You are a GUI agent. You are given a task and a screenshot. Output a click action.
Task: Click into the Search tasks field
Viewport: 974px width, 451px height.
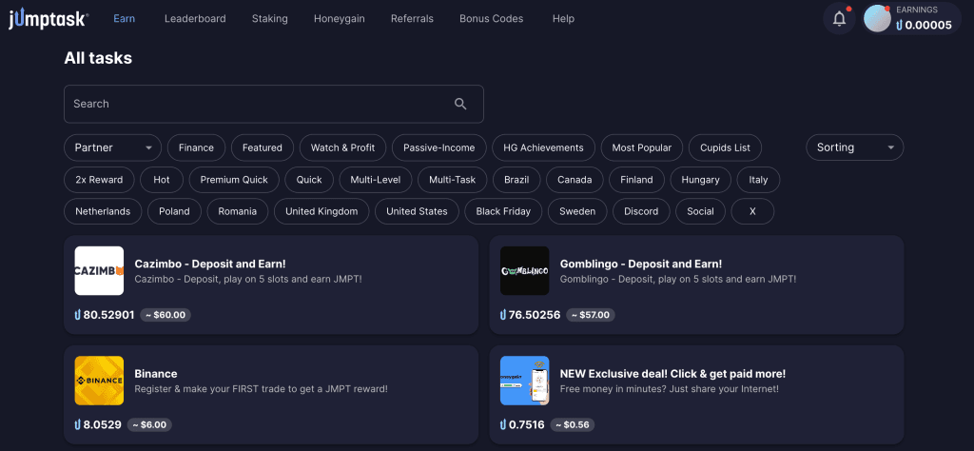pos(257,104)
